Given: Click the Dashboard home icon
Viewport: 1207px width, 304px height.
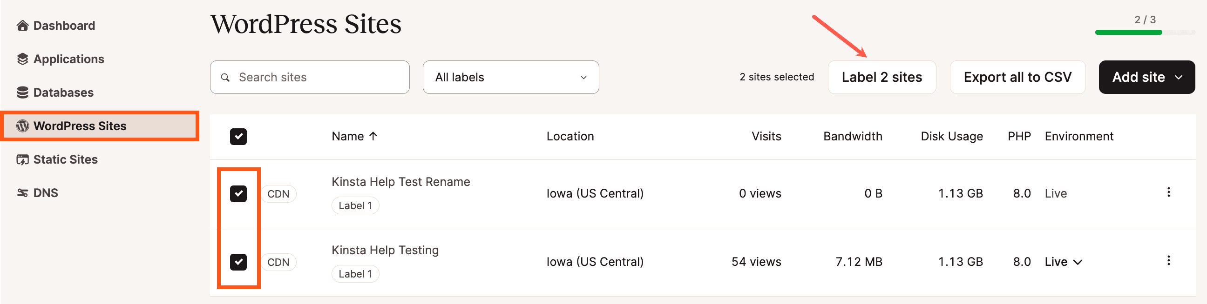Looking at the screenshot, I should click(22, 26).
